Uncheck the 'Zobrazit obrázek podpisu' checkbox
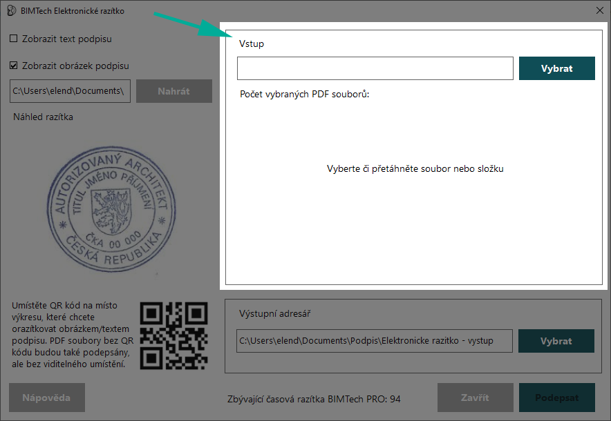This screenshot has height=421, width=611. click(x=14, y=66)
